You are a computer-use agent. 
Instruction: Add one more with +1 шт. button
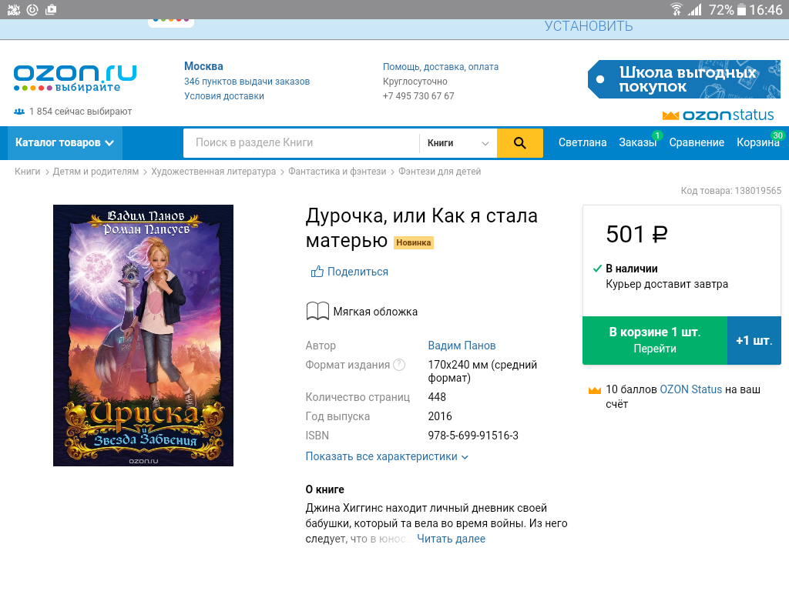point(754,341)
